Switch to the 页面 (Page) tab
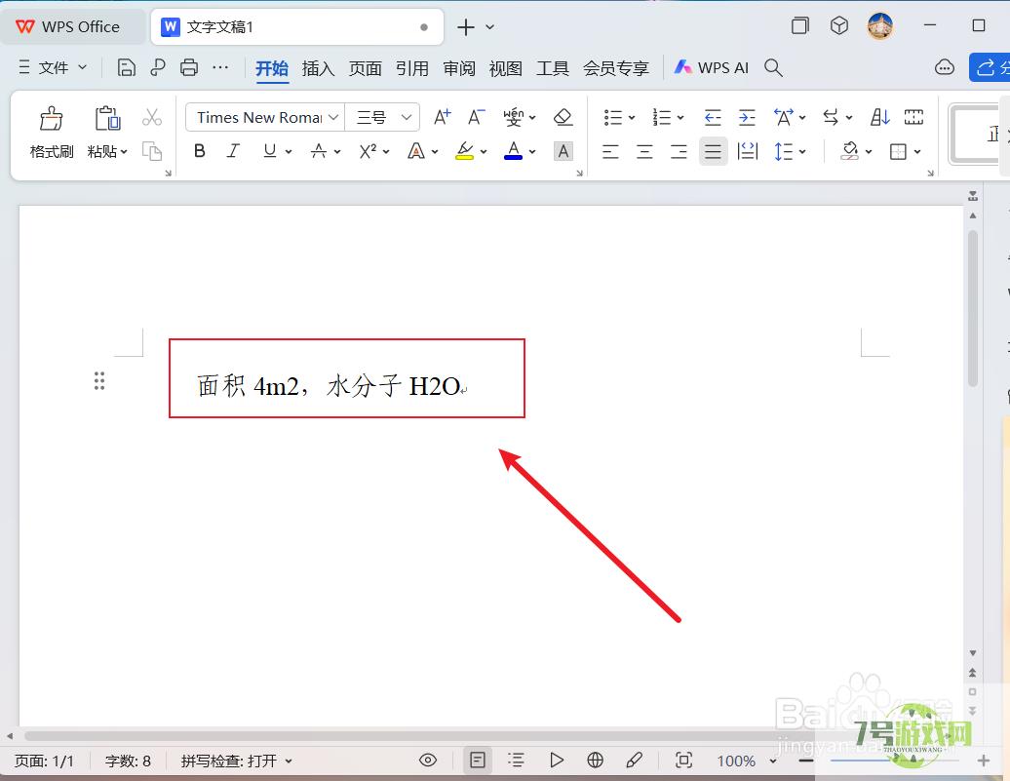Image resolution: width=1010 pixels, height=781 pixels. click(366, 67)
